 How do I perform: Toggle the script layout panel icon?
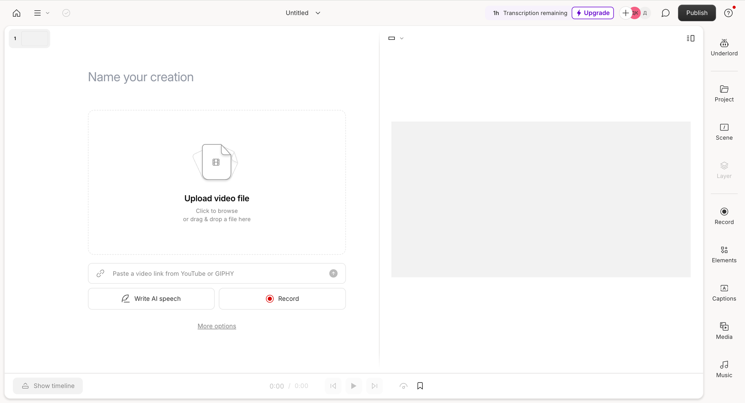tap(690, 38)
